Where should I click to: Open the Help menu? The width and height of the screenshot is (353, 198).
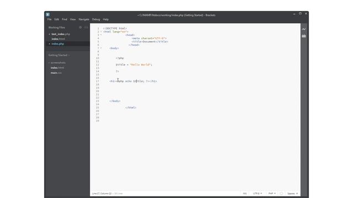click(105, 20)
